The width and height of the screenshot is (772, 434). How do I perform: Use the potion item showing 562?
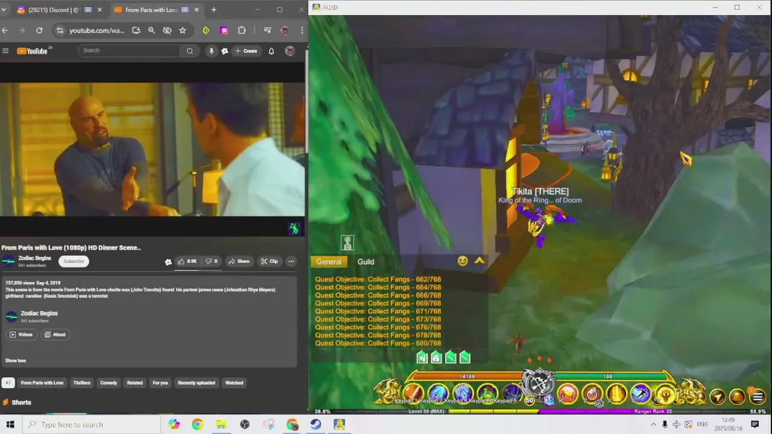(592, 394)
